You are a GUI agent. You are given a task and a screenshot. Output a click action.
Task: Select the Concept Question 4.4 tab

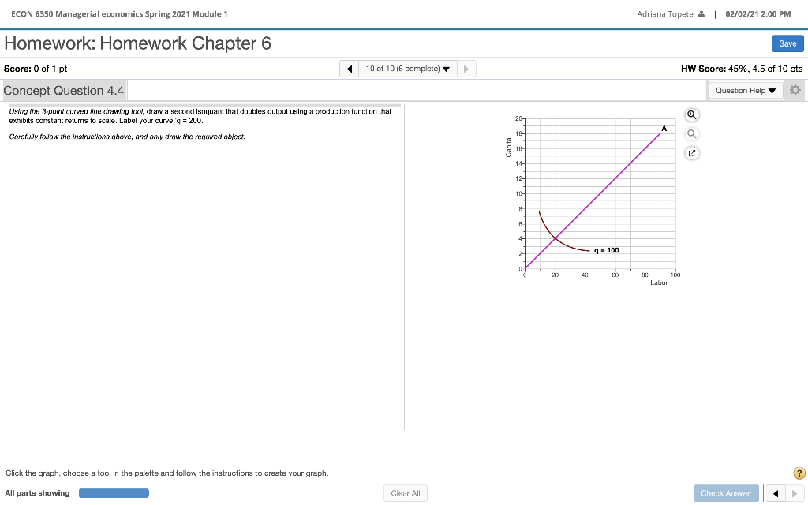point(63,90)
